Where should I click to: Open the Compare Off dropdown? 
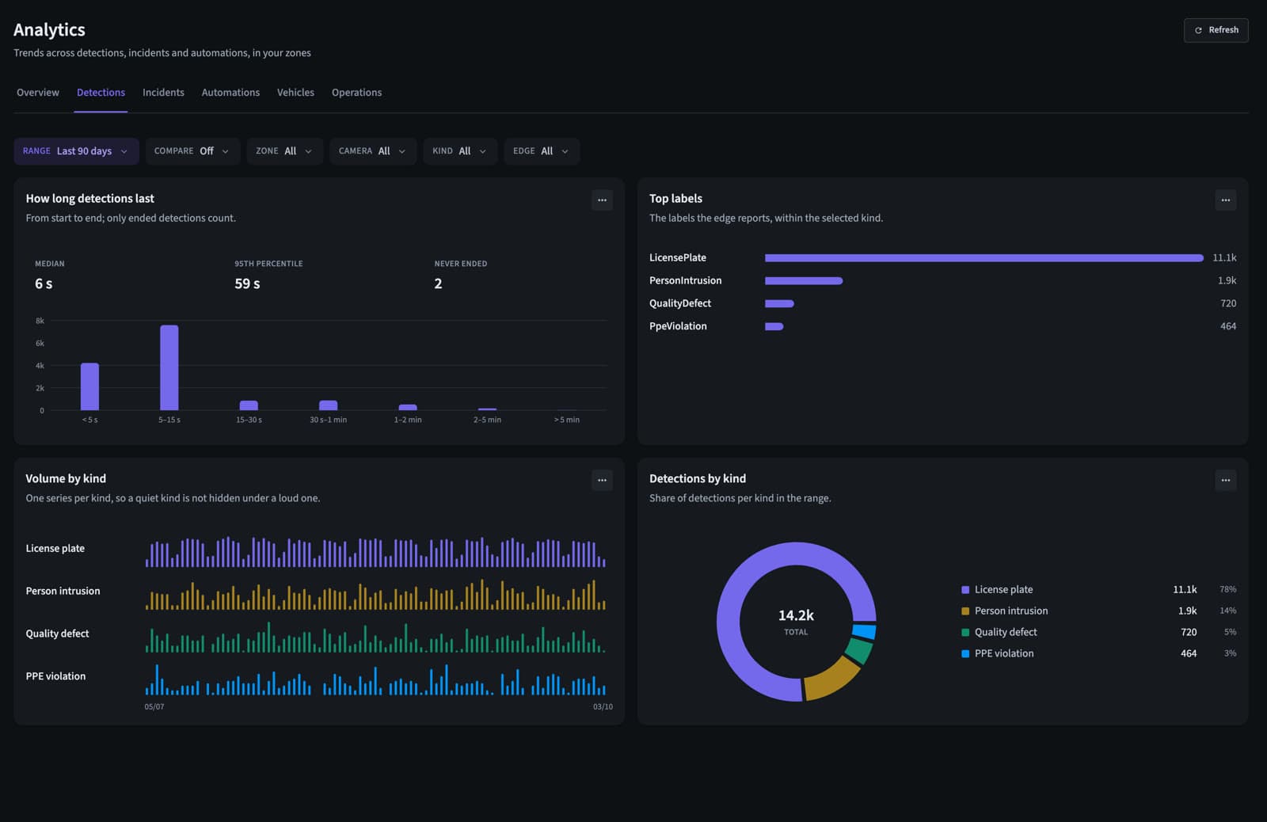192,151
